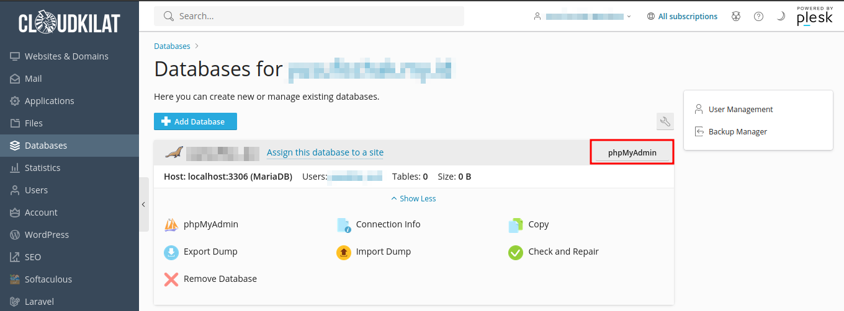Open Backup Manager from right panel

[738, 132]
